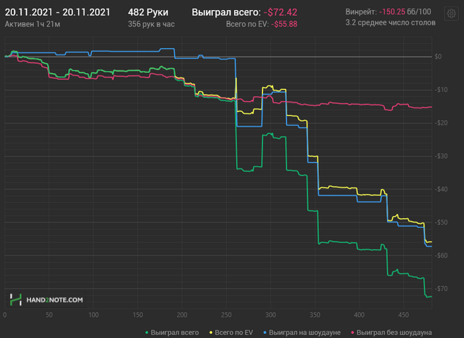Click the EV total value -$55.88
Image resolution: width=464 pixels, height=338 pixels.
[x=284, y=25]
